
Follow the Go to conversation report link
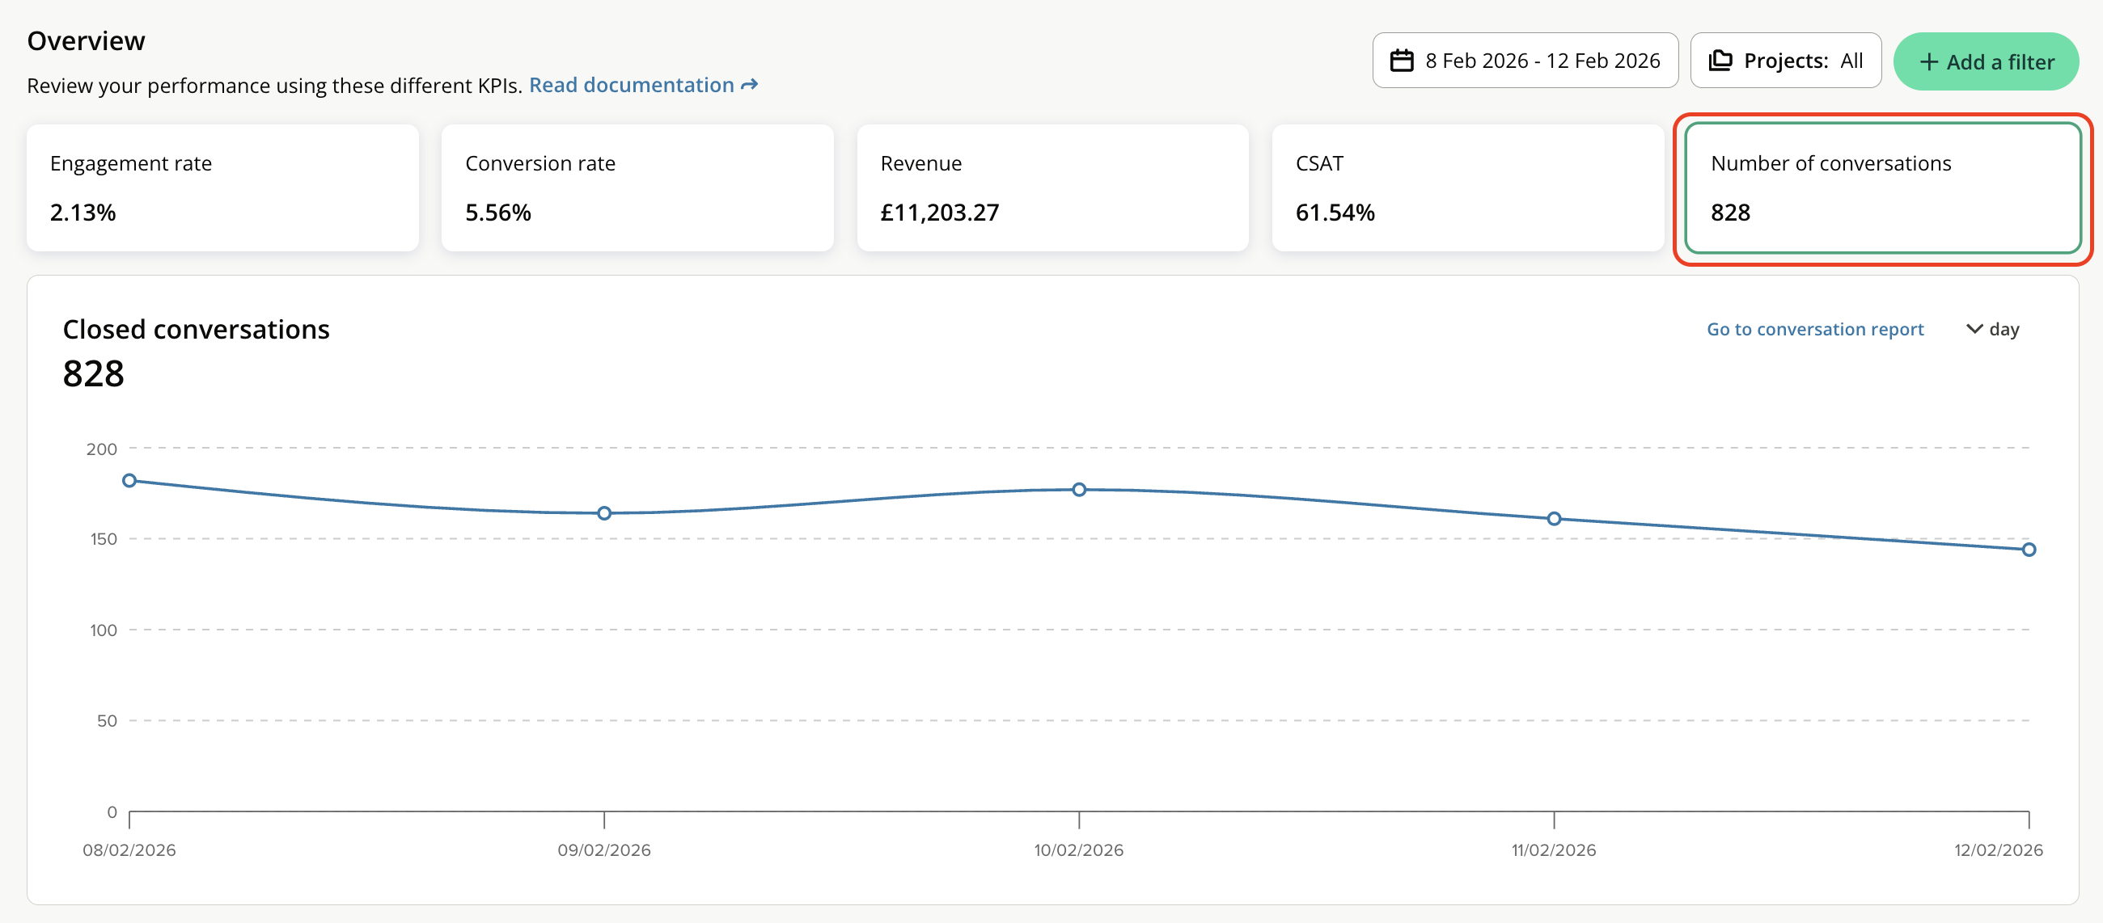point(1814,329)
